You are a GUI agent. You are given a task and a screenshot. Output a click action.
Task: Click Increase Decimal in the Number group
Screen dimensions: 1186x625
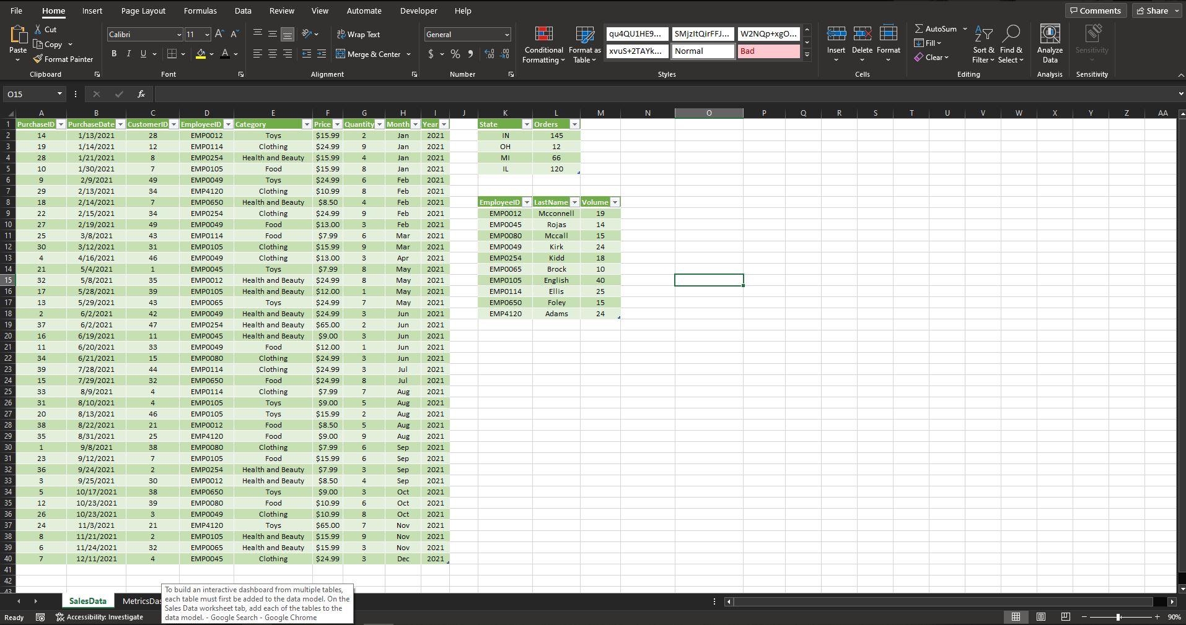coord(490,54)
